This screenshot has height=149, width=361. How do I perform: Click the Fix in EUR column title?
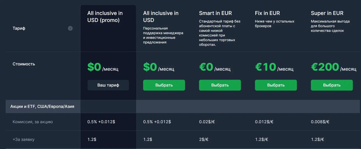[x=267, y=13]
